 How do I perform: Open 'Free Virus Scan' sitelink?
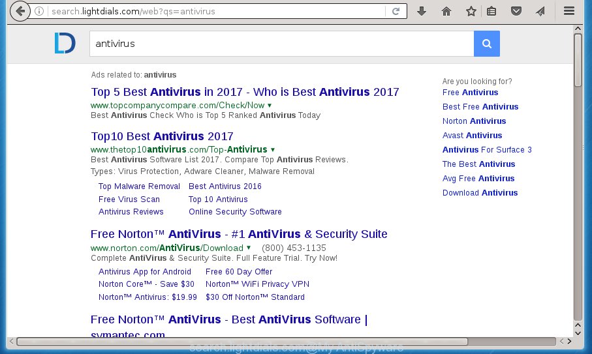(129, 199)
